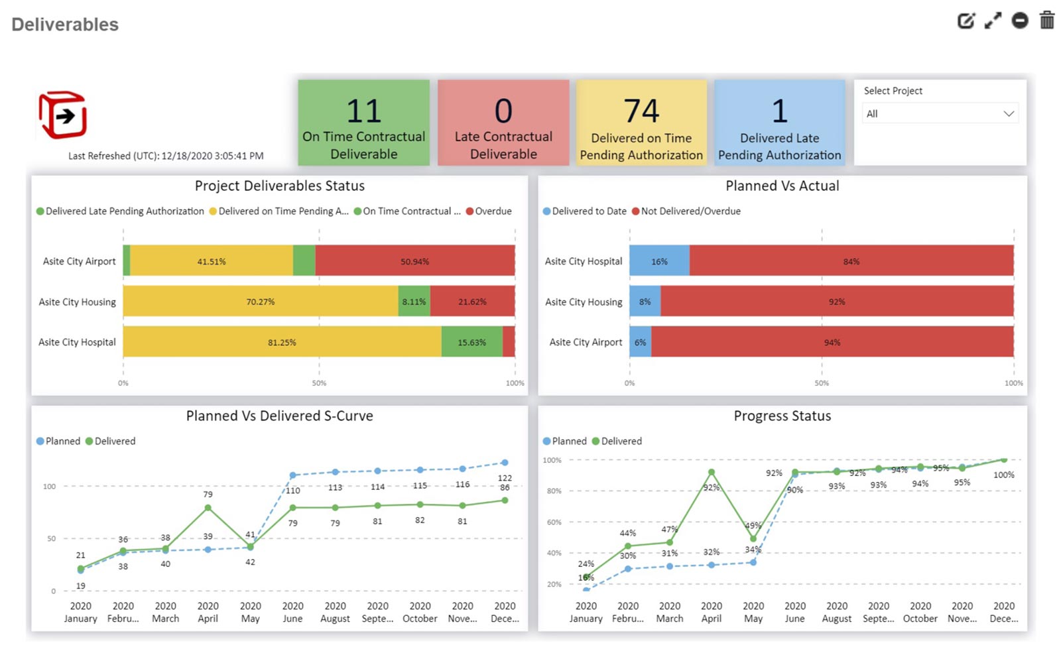Screen dimensions: 1061x663
Task: Click S-Curve delivered point labeled 79 in April
Action: [208, 508]
